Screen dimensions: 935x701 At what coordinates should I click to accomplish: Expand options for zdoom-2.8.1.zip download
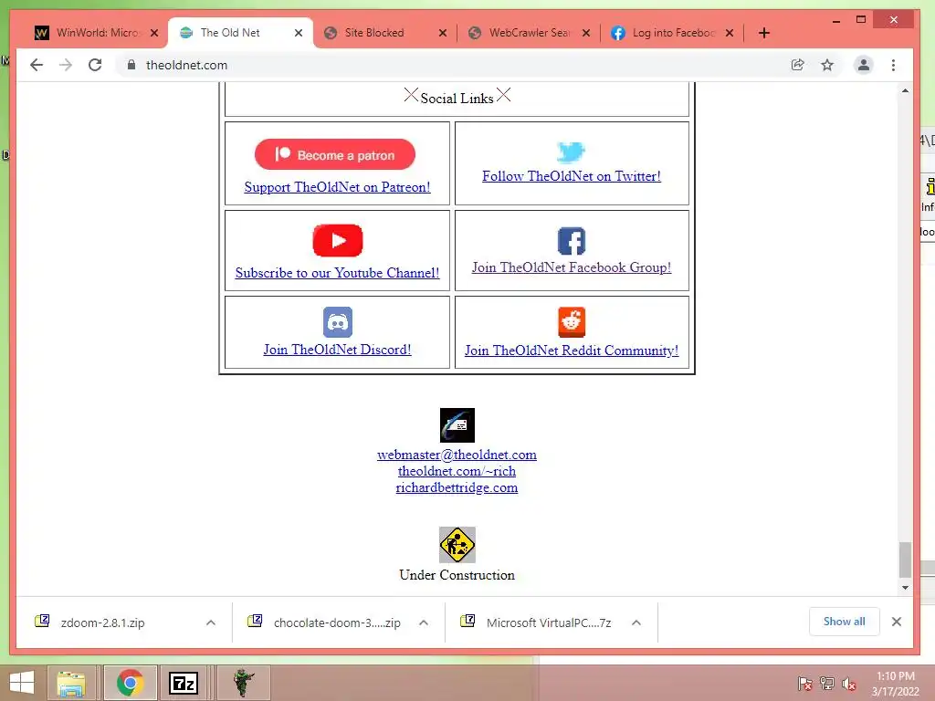(x=211, y=623)
